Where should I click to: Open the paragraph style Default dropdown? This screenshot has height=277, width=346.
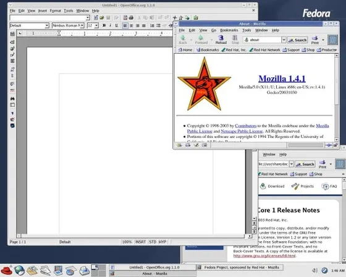(47, 25)
